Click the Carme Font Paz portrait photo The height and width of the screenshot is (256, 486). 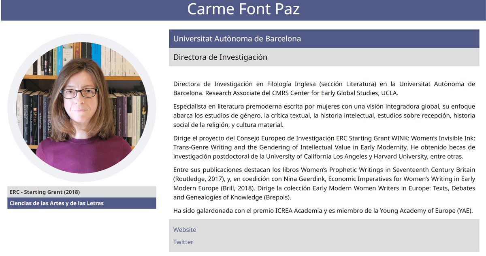pyautogui.click(x=82, y=108)
